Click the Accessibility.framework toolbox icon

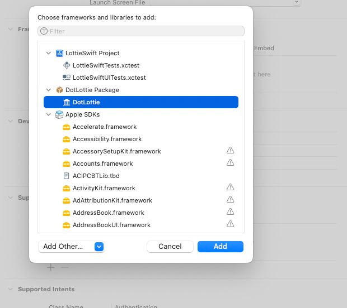pyautogui.click(x=66, y=139)
